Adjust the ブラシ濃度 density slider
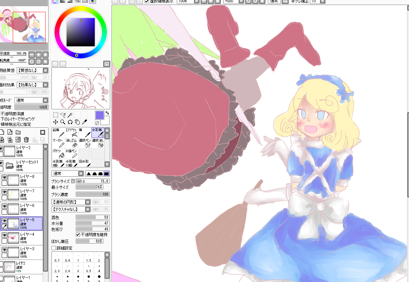This screenshot has height=282, width=409. 93,194
